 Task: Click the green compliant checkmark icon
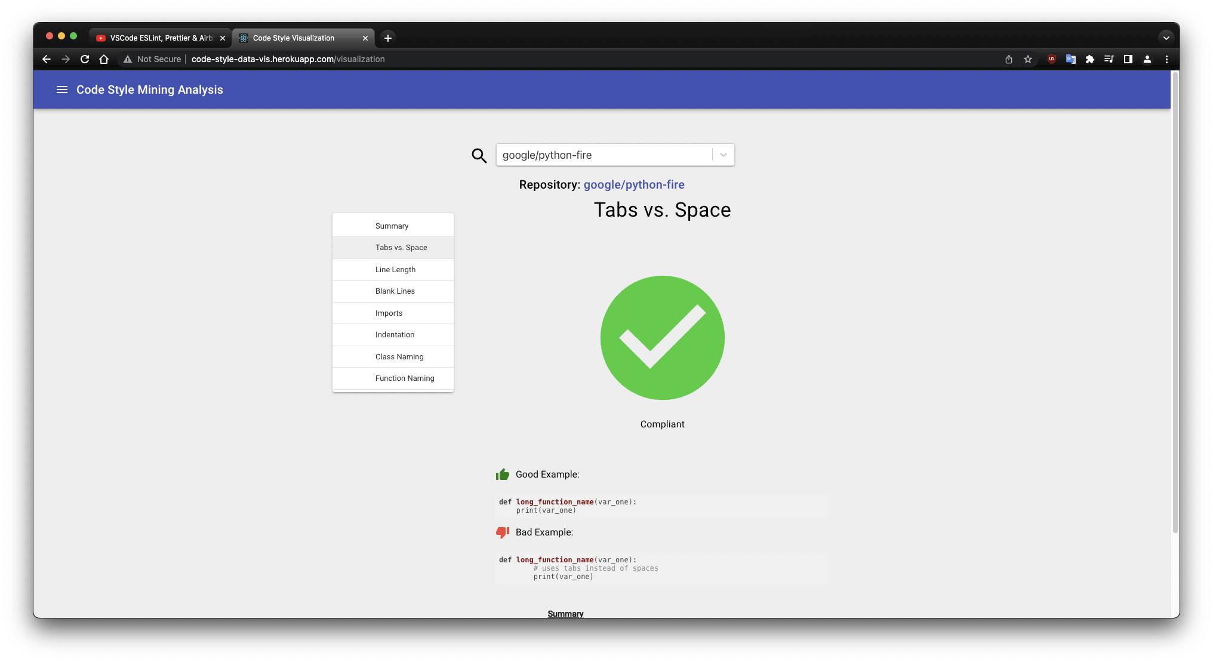pyautogui.click(x=662, y=338)
